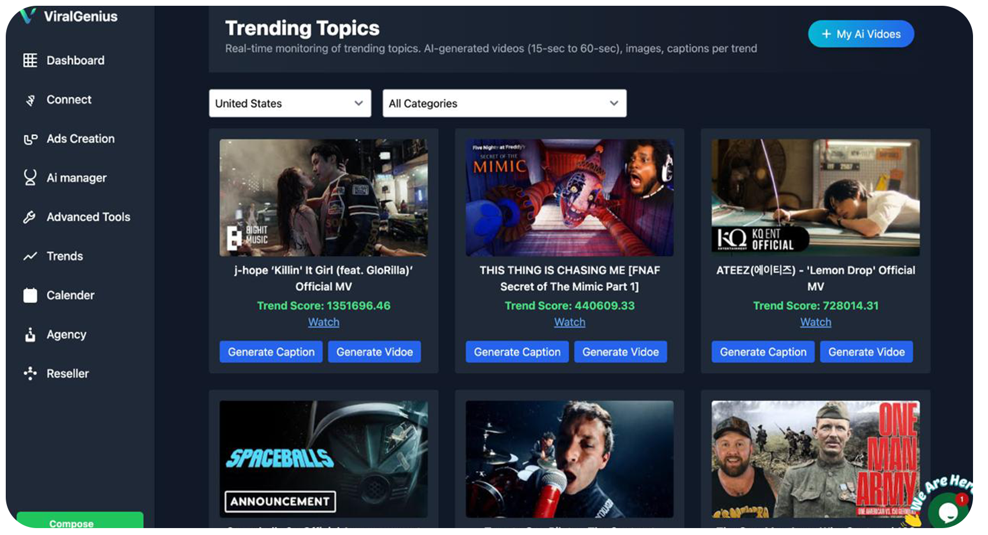
Task: Click the Calender sidebar icon
Action: [30, 295]
